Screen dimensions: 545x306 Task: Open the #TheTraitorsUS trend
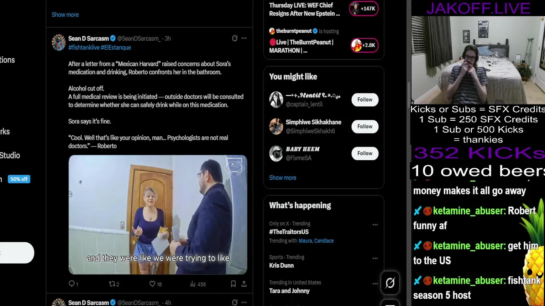289,232
